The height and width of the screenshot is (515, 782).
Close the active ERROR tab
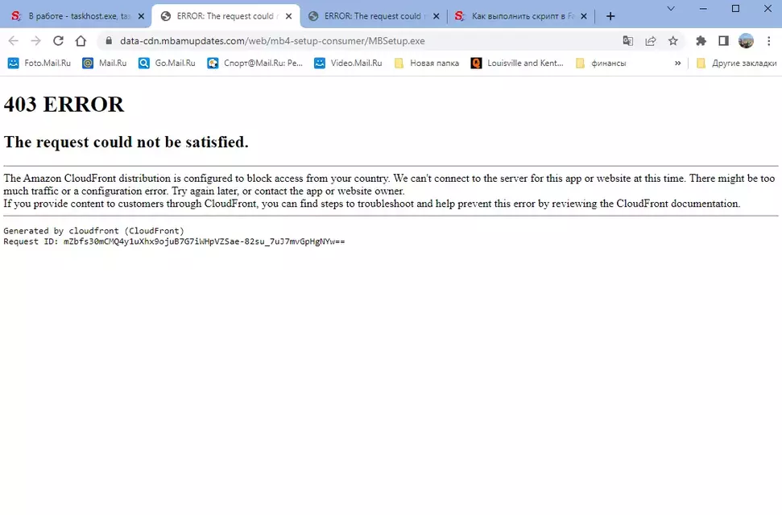(x=288, y=16)
